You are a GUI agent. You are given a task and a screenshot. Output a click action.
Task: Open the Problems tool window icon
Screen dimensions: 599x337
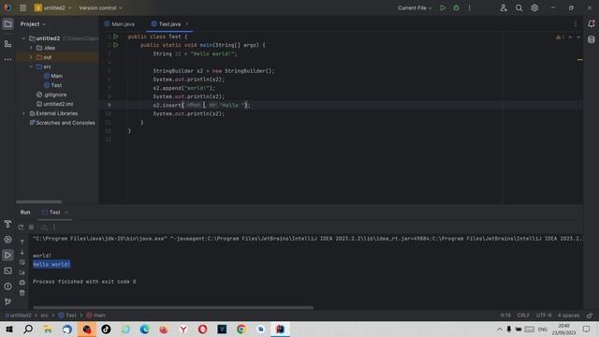coord(7,286)
